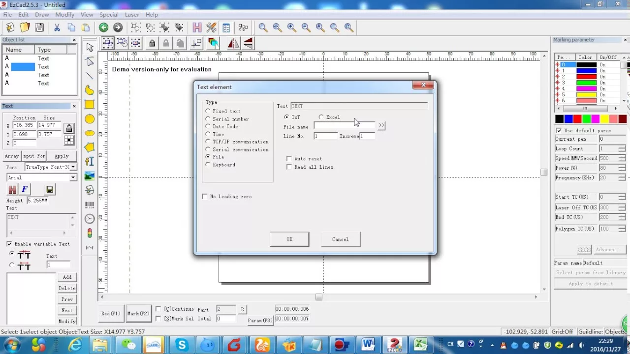Image resolution: width=630 pixels, height=354 pixels.
Task: Select the polygon drawing tool
Action: coord(90,147)
